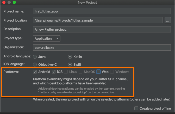175x114 pixels.
Task: Enable Create project offline checkbox
Action: pos(136,108)
